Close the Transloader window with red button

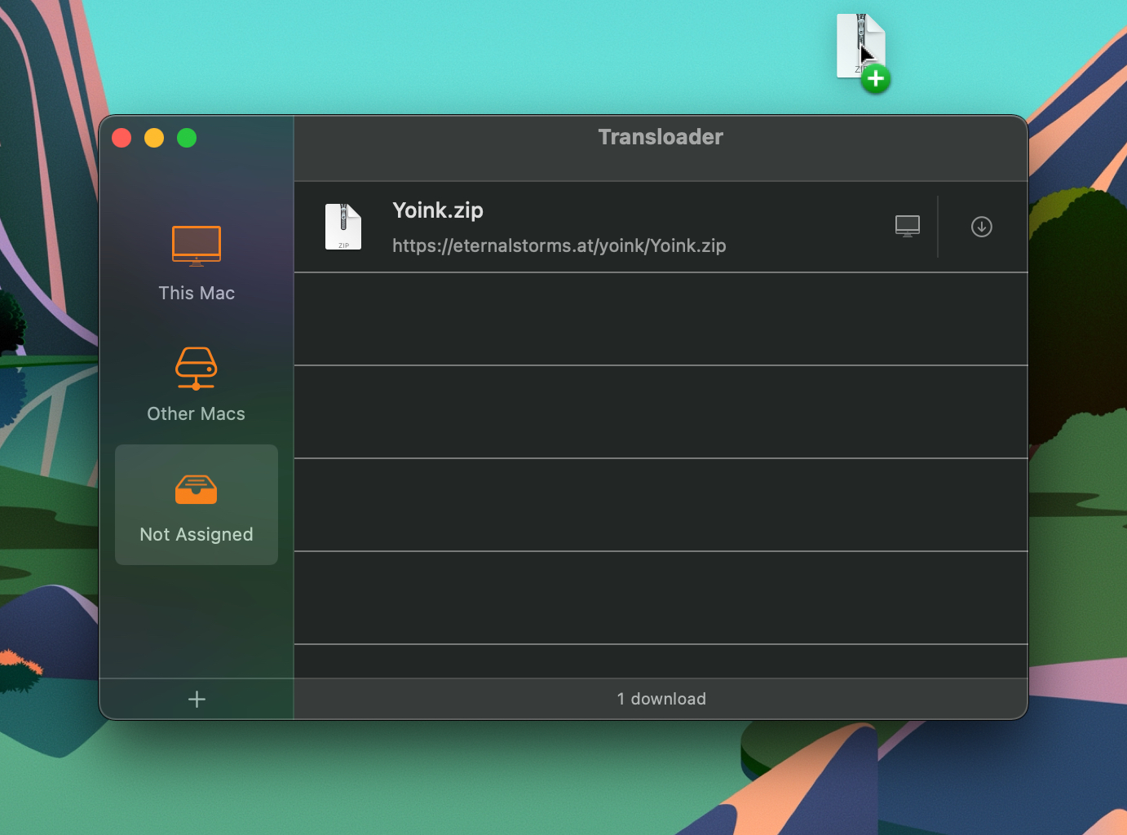pyautogui.click(x=122, y=138)
